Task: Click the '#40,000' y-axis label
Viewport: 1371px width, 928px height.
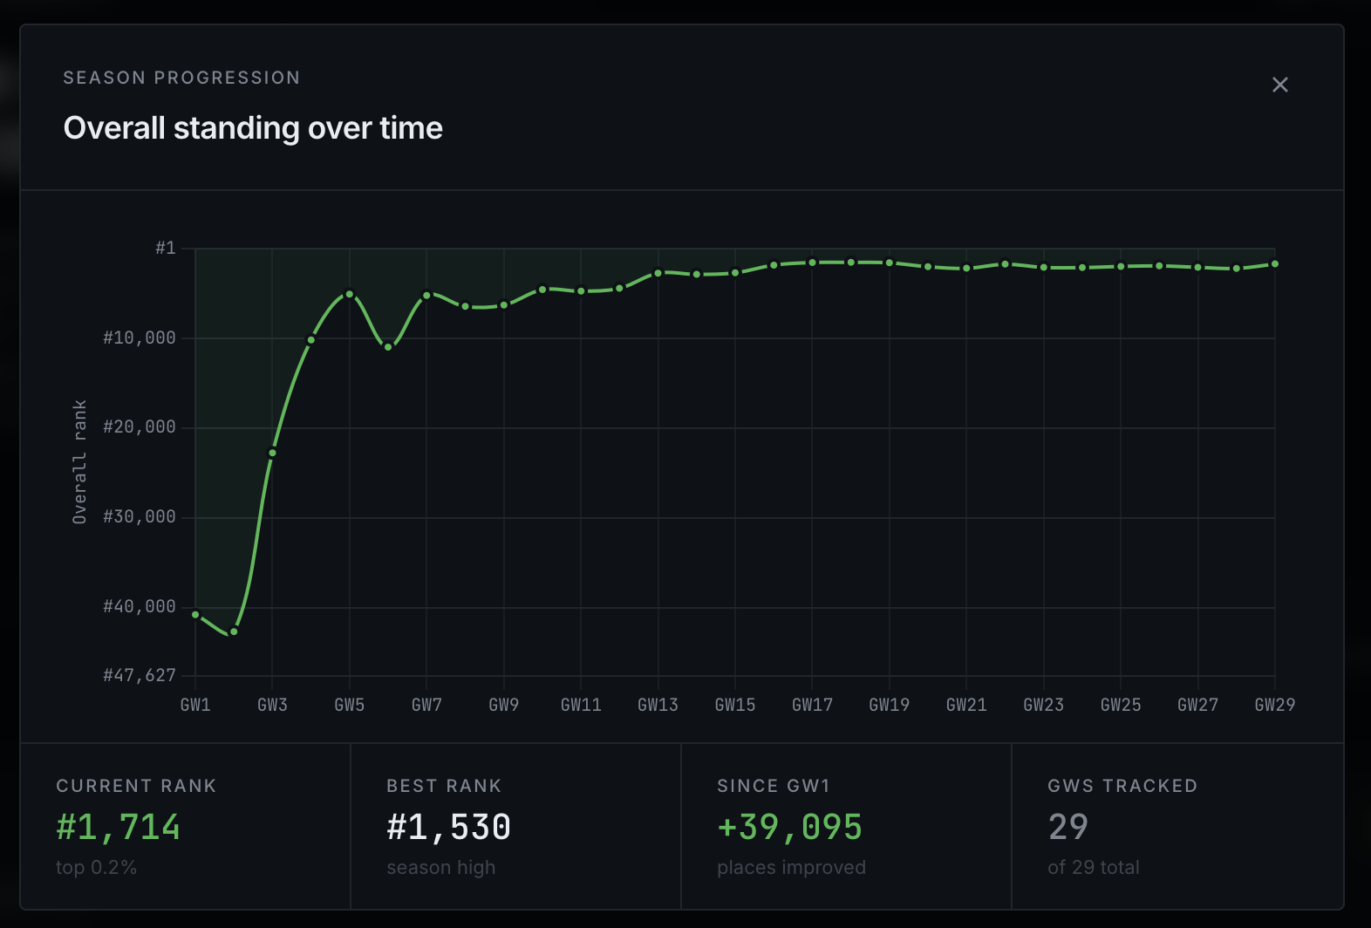Action: tap(140, 606)
